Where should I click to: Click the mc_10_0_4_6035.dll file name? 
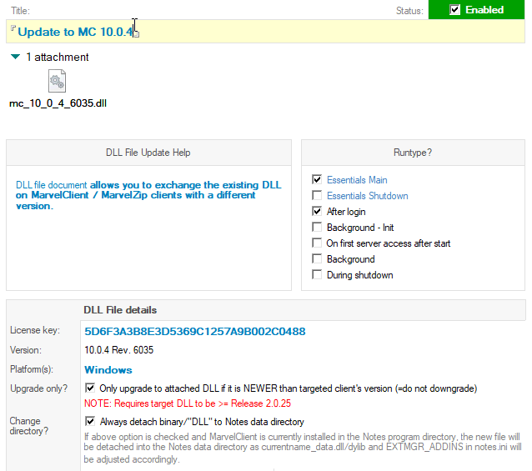click(x=58, y=103)
